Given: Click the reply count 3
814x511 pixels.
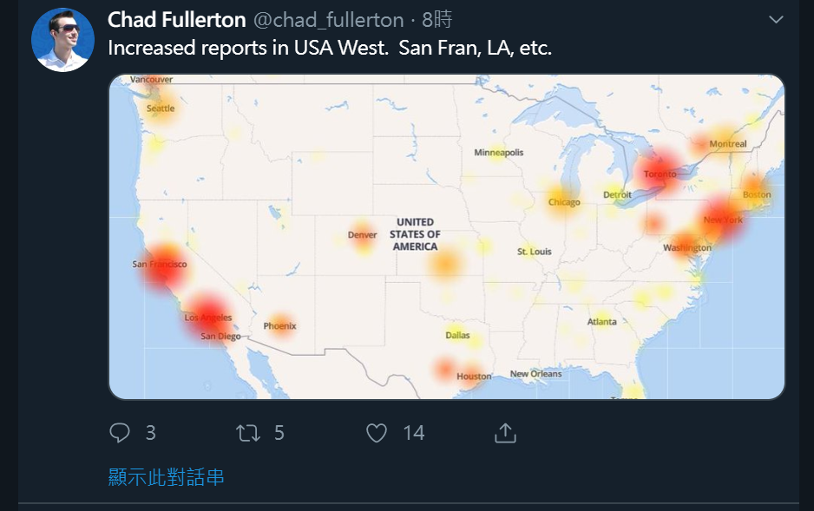Looking at the screenshot, I should coord(150,433).
